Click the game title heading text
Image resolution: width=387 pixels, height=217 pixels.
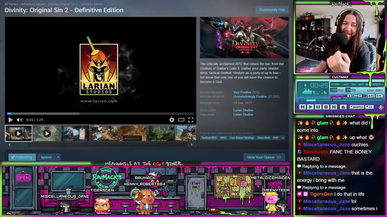pyautogui.click(x=64, y=10)
